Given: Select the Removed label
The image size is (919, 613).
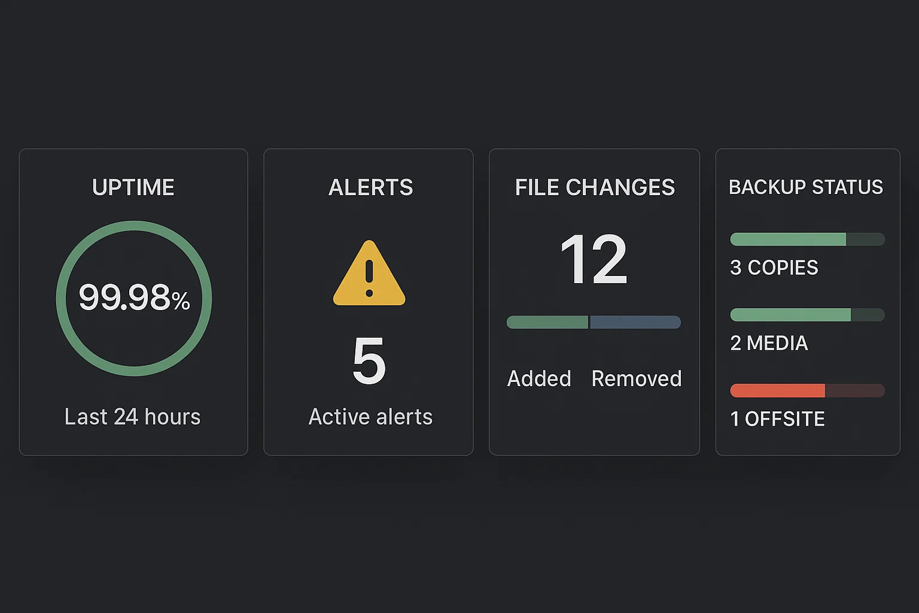Looking at the screenshot, I should pyautogui.click(x=637, y=378).
